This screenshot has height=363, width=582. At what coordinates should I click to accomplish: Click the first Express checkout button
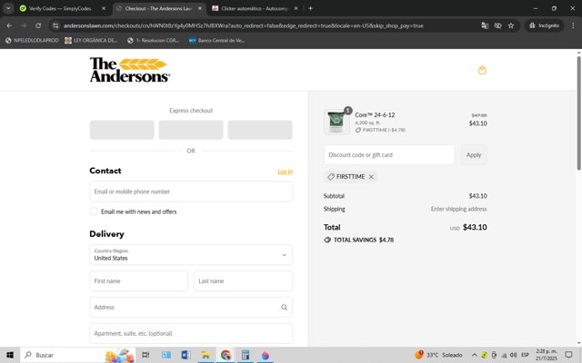coord(122,130)
